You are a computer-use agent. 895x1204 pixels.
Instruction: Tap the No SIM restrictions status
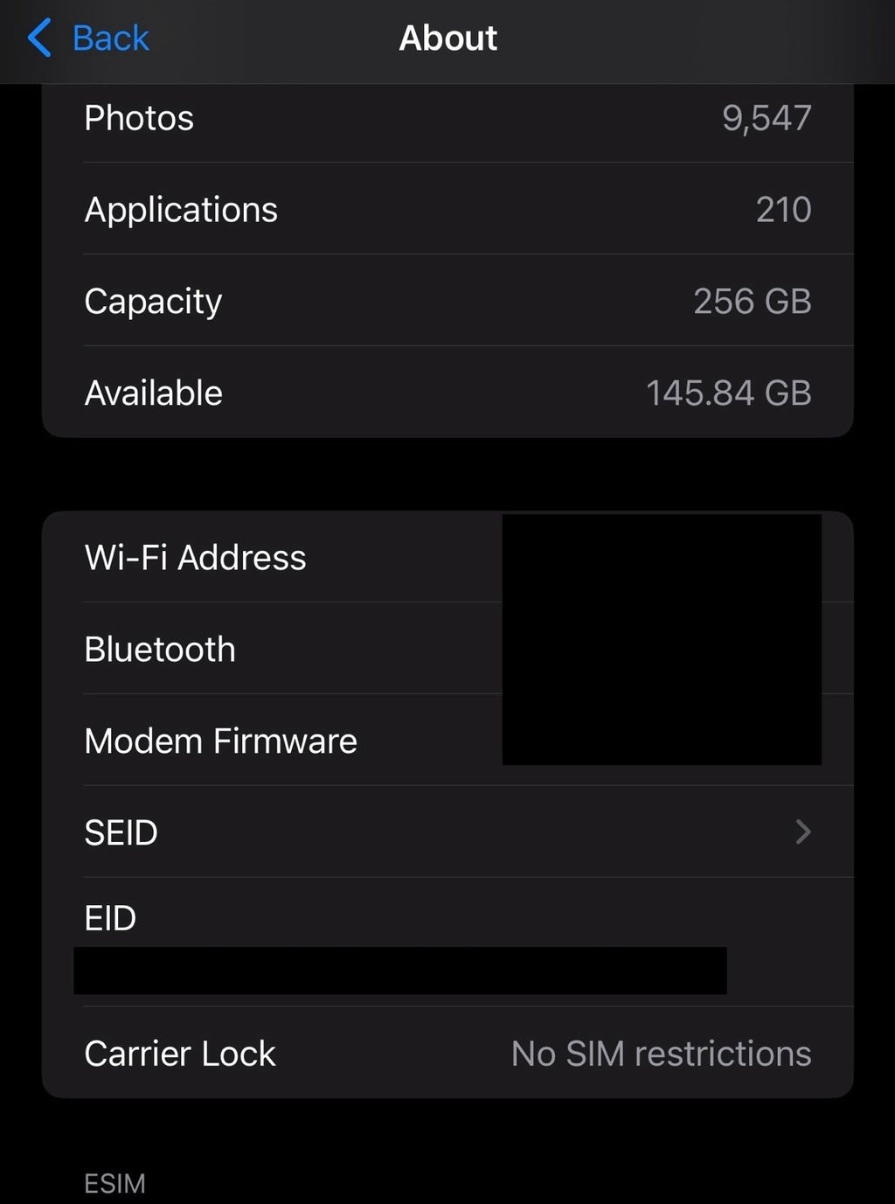(x=661, y=1054)
